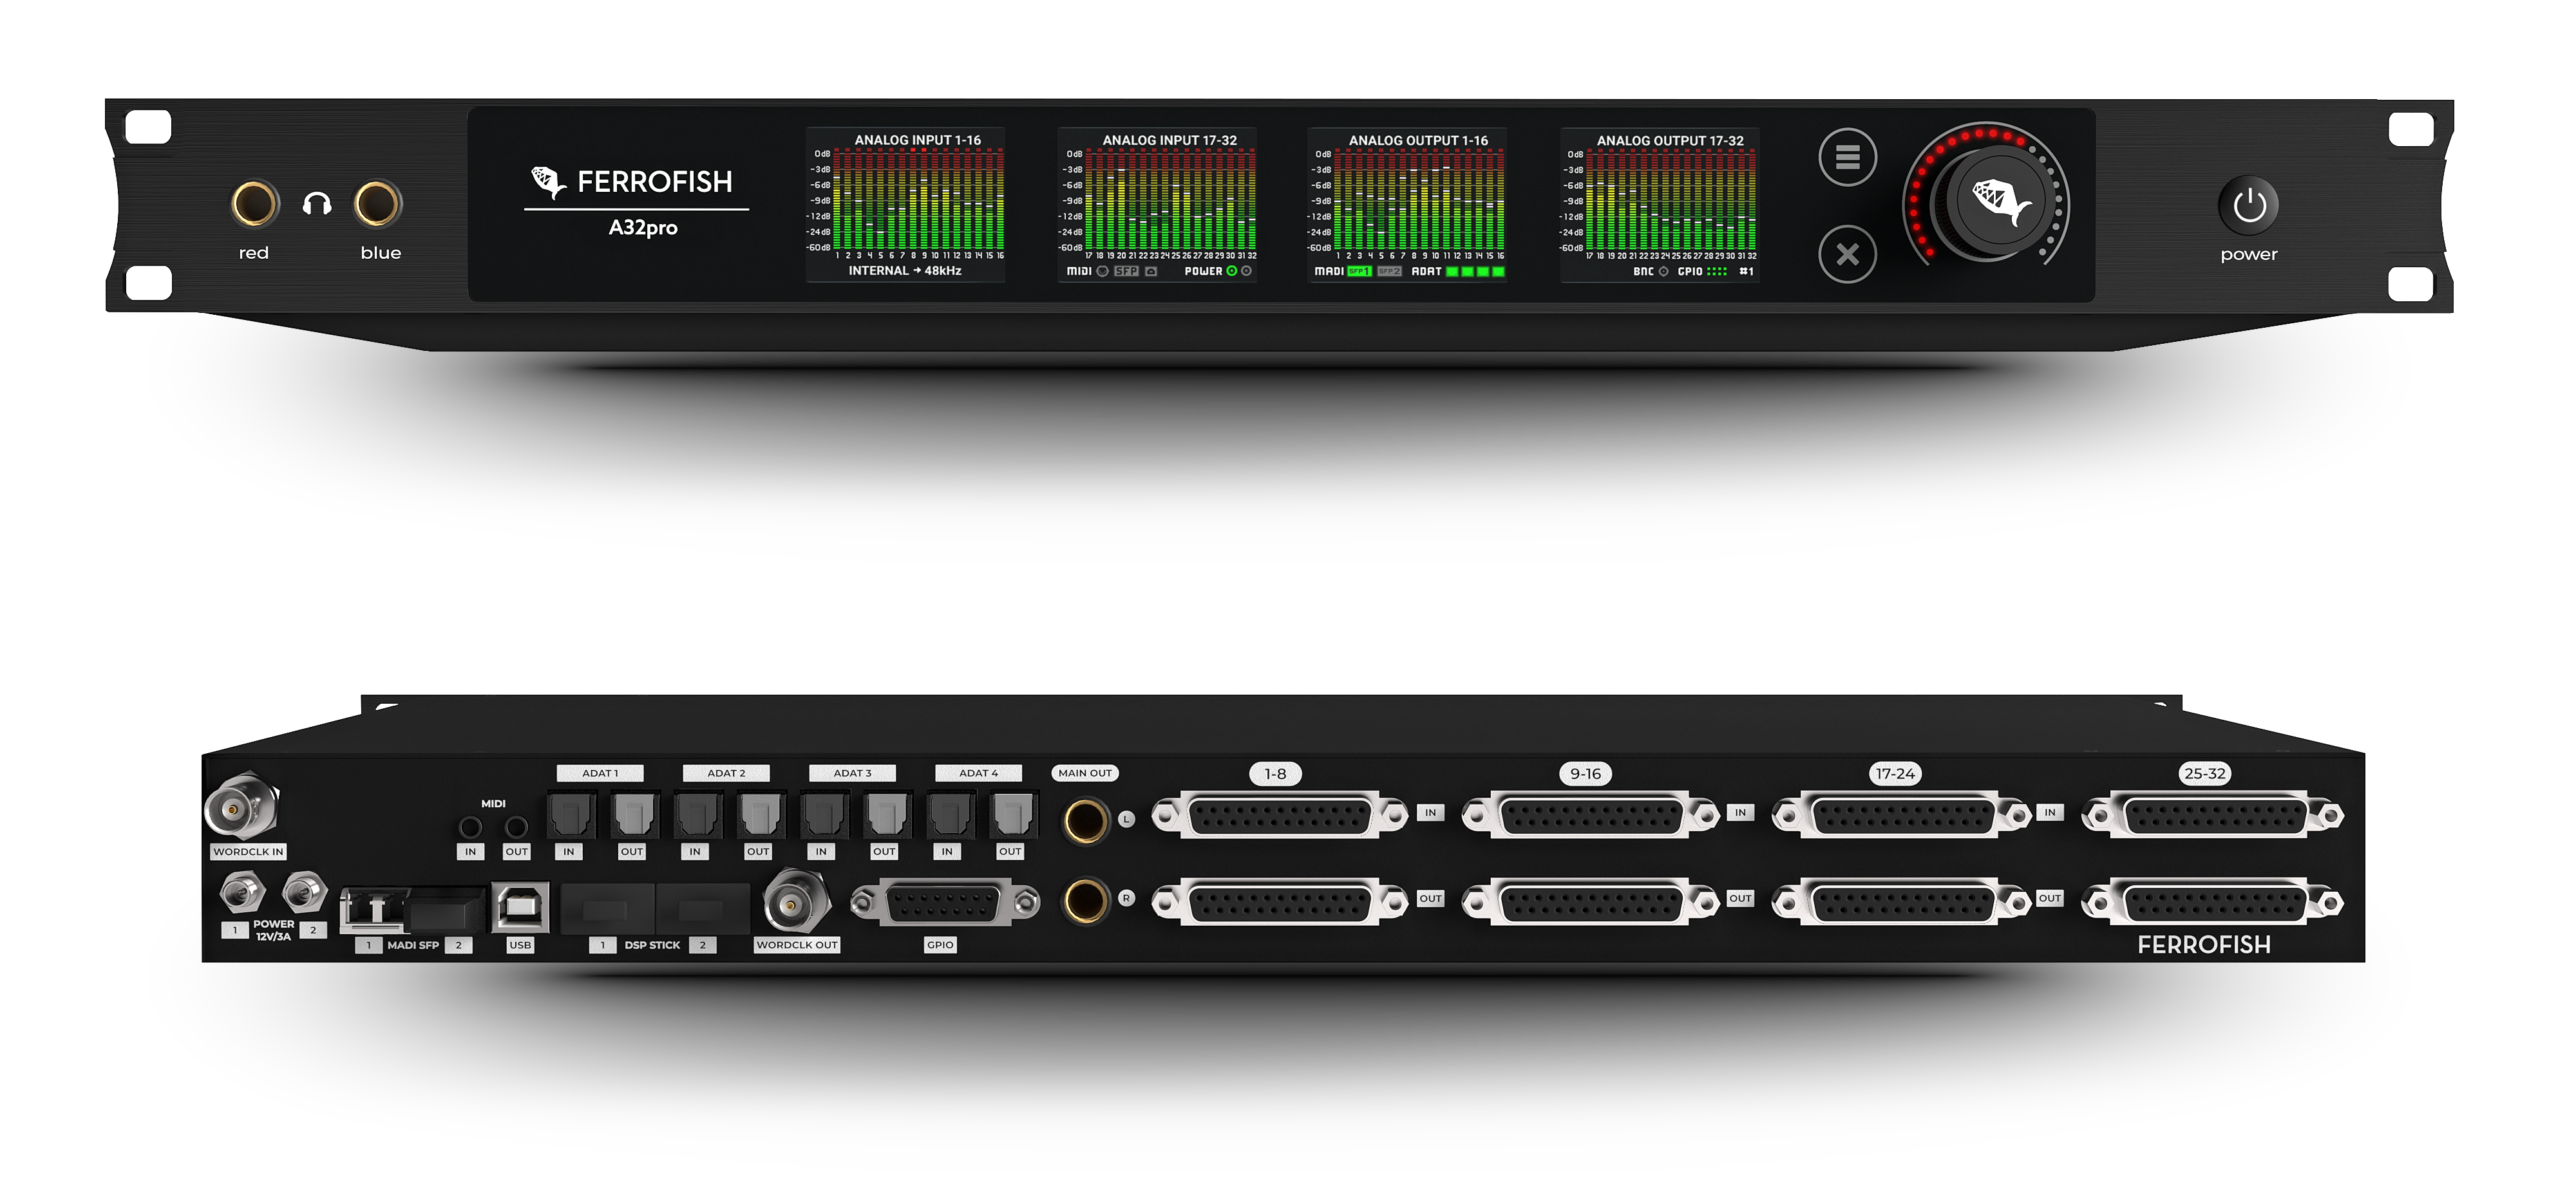Click the 17-24 OUT D-sub connector
The width and height of the screenshot is (2576, 1193).
click(x=1901, y=903)
